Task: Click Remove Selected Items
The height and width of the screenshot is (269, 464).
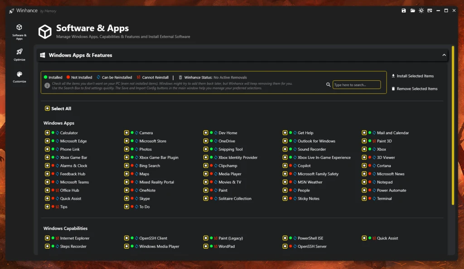Action: (415, 88)
